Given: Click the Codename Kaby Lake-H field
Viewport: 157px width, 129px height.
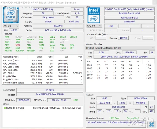Looking at the screenshot, I should pyautogui.click(x=48, y=17).
